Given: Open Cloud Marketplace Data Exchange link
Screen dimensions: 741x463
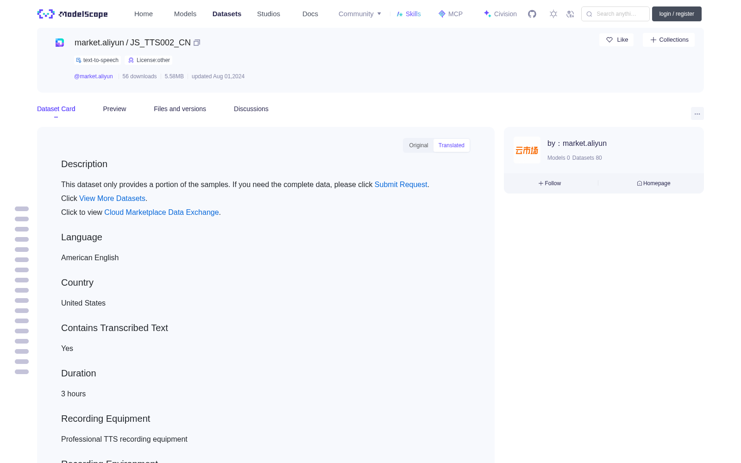Looking at the screenshot, I should (162, 212).
